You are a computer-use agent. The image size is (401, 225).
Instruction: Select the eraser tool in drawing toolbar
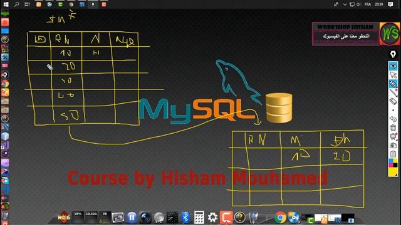pyautogui.click(x=393, y=101)
